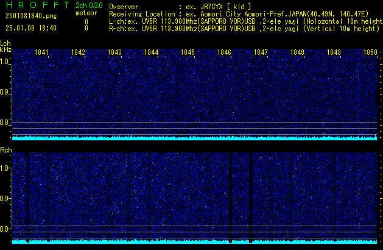Screen dimensions: 383x250
Task: Click the 1841 time marker
Action: (41, 52)
